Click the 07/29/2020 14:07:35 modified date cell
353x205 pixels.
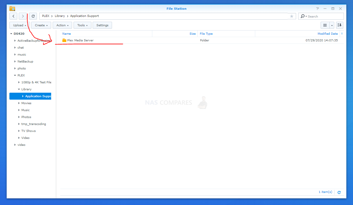coord(322,40)
